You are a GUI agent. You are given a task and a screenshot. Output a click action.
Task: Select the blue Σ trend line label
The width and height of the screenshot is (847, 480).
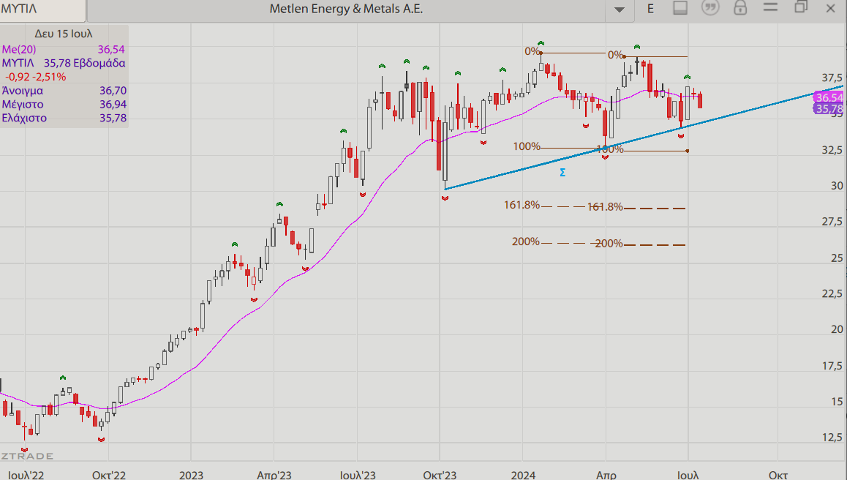[x=562, y=173]
